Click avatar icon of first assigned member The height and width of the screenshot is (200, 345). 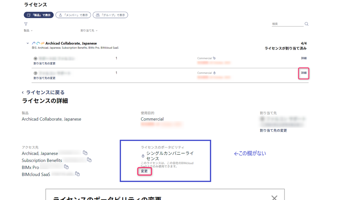(x=35, y=58)
